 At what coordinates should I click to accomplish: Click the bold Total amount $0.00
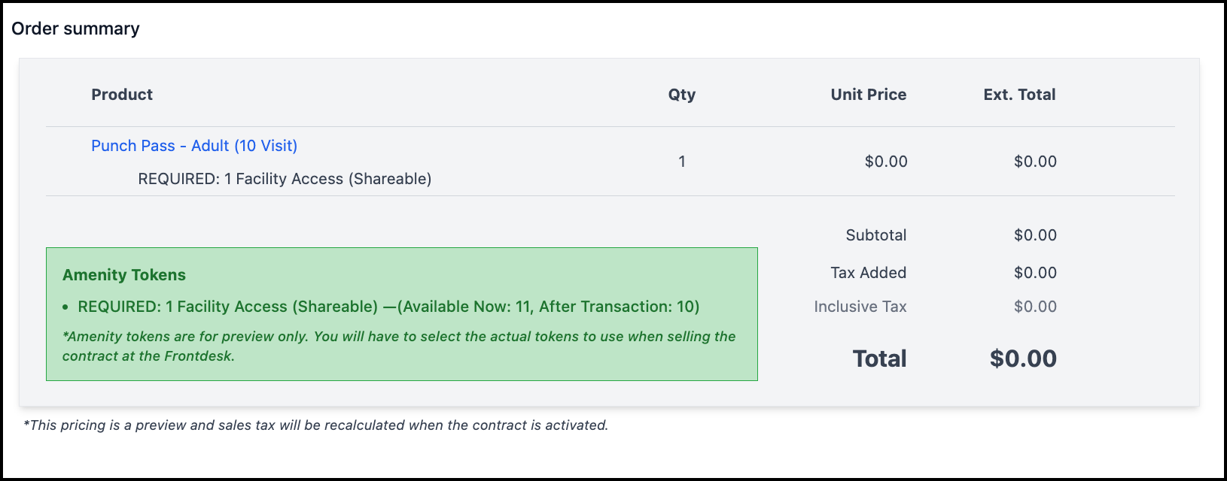click(x=1023, y=358)
